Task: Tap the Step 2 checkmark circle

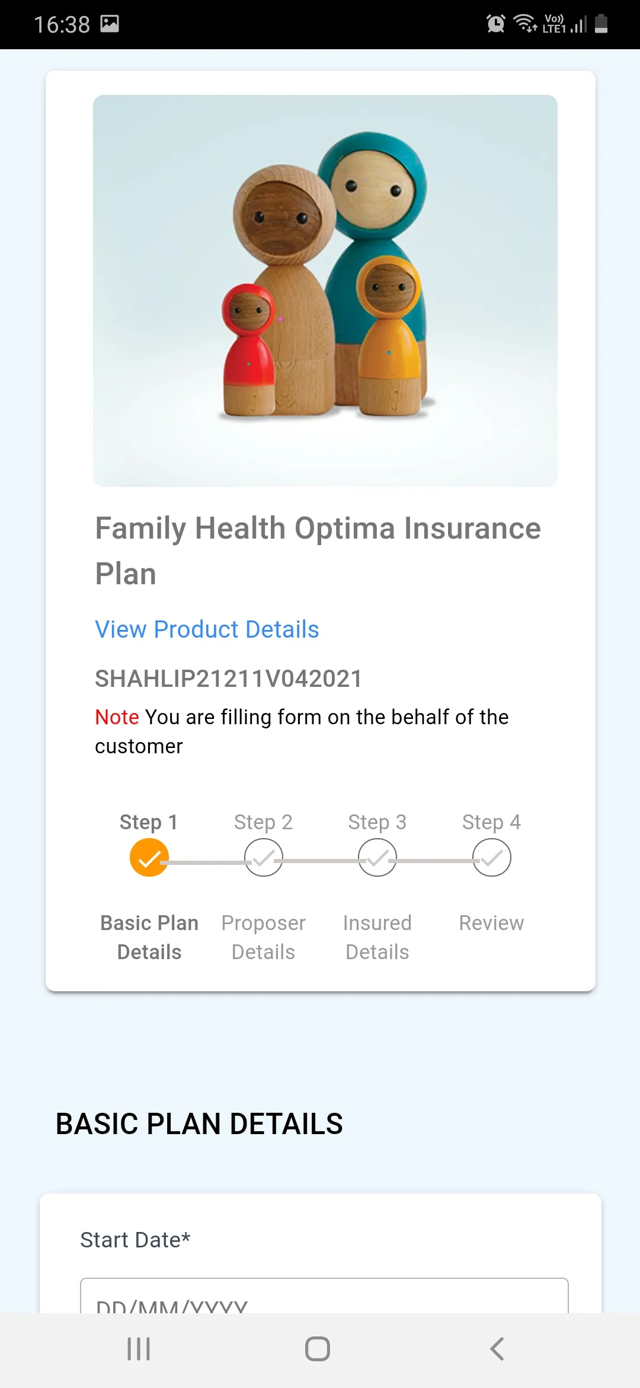Action: [x=264, y=858]
